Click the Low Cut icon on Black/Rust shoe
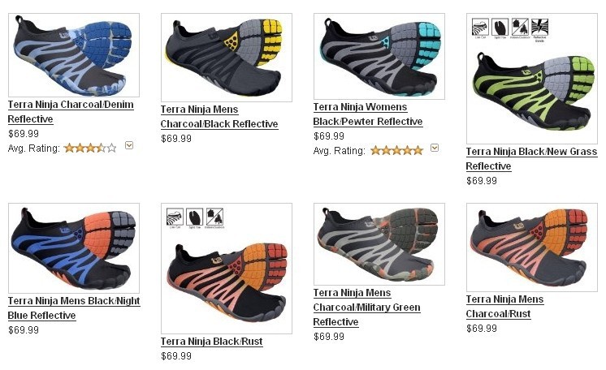This screenshot has width=606, height=370. [x=175, y=218]
